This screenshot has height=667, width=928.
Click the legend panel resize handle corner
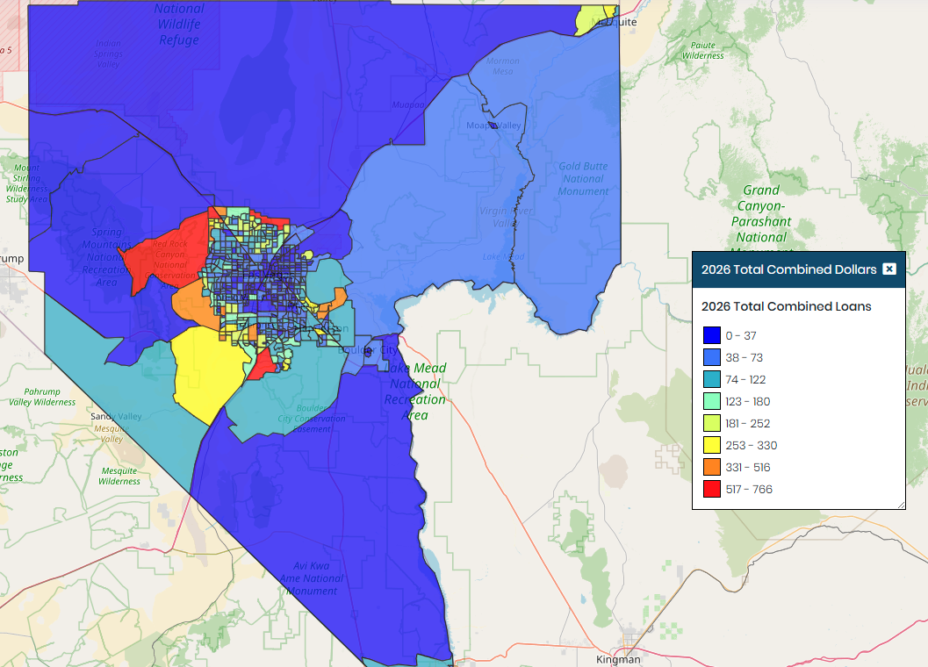tap(902, 505)
